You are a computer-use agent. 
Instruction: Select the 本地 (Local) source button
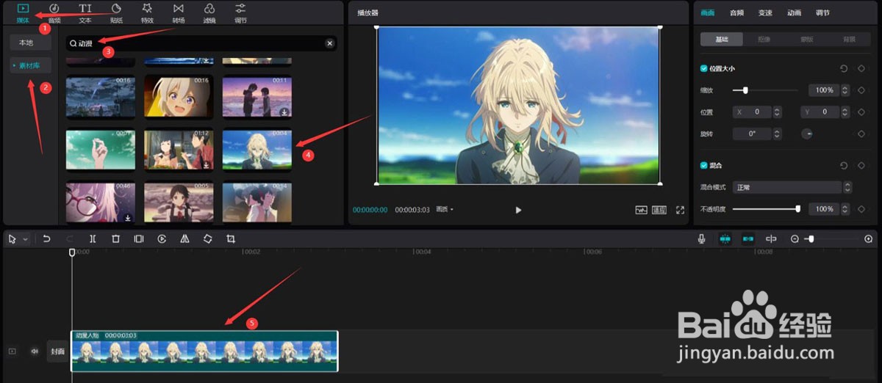coord(30,43)
